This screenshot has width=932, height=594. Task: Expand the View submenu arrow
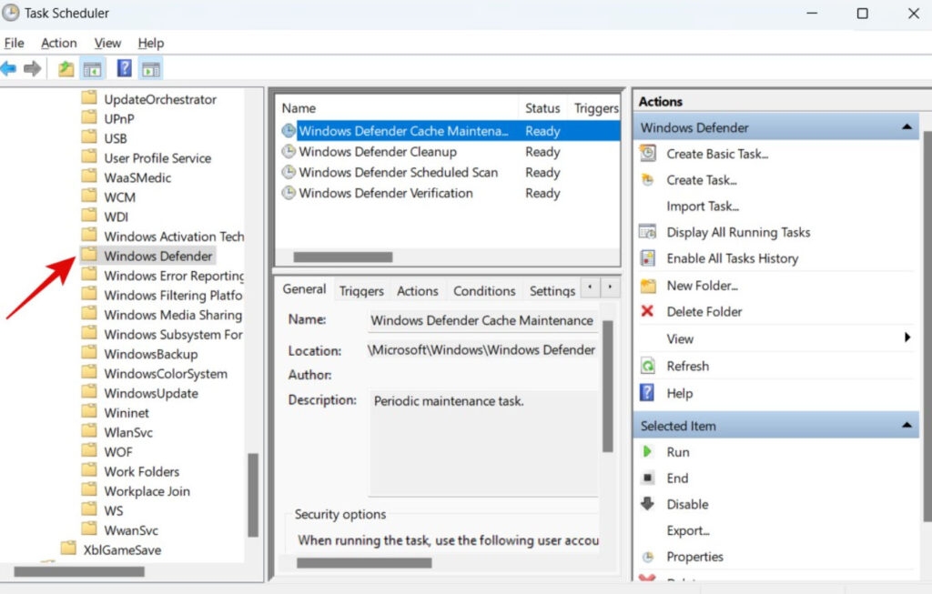coord(907,337)
